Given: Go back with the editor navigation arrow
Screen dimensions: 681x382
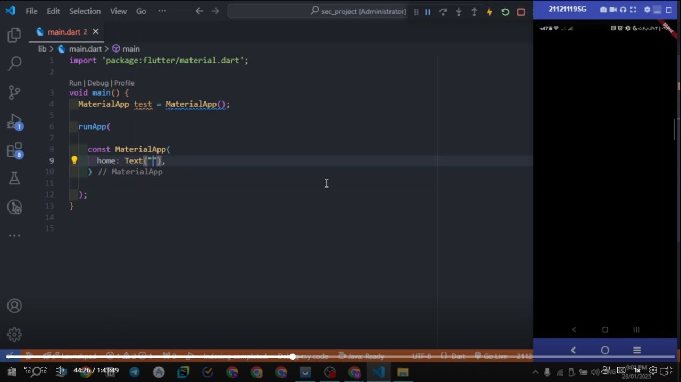Looking at the screenshot, I should 199,11.
